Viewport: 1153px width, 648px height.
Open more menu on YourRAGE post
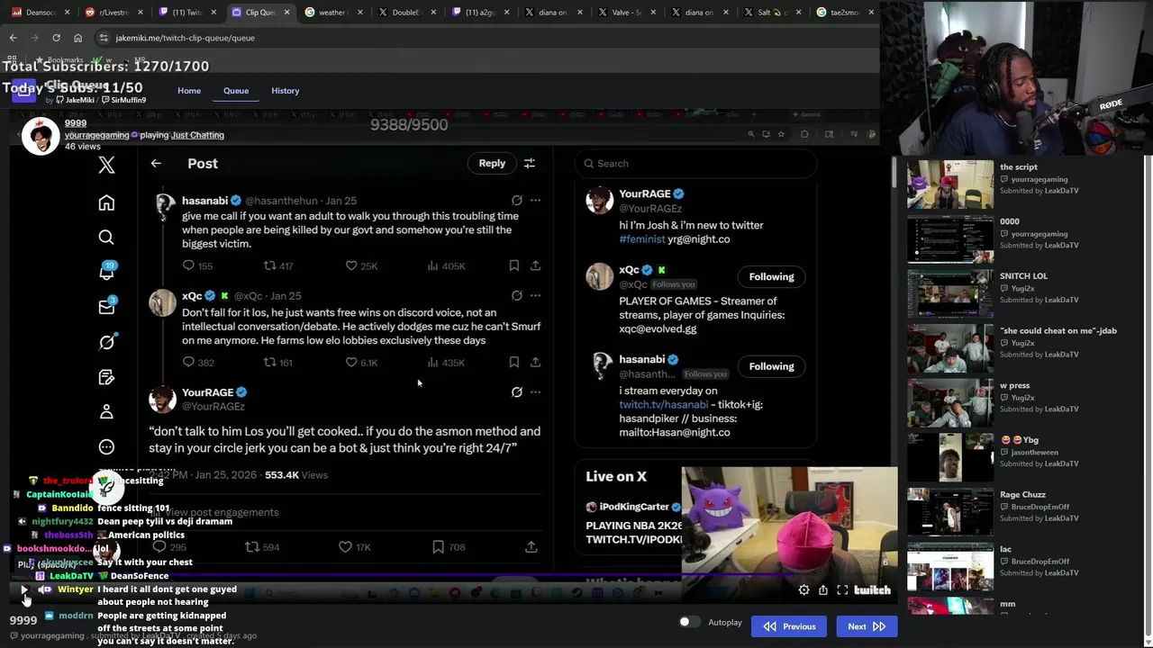point(535,392)
